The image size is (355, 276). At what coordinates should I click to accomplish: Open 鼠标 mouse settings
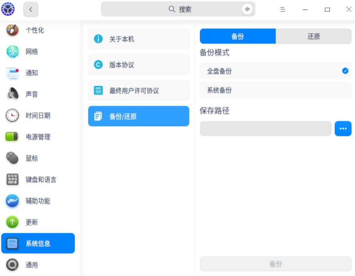tap(31, 158)
